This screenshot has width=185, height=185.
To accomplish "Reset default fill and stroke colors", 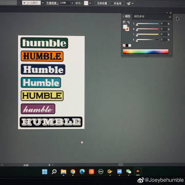I will point(124,22).
